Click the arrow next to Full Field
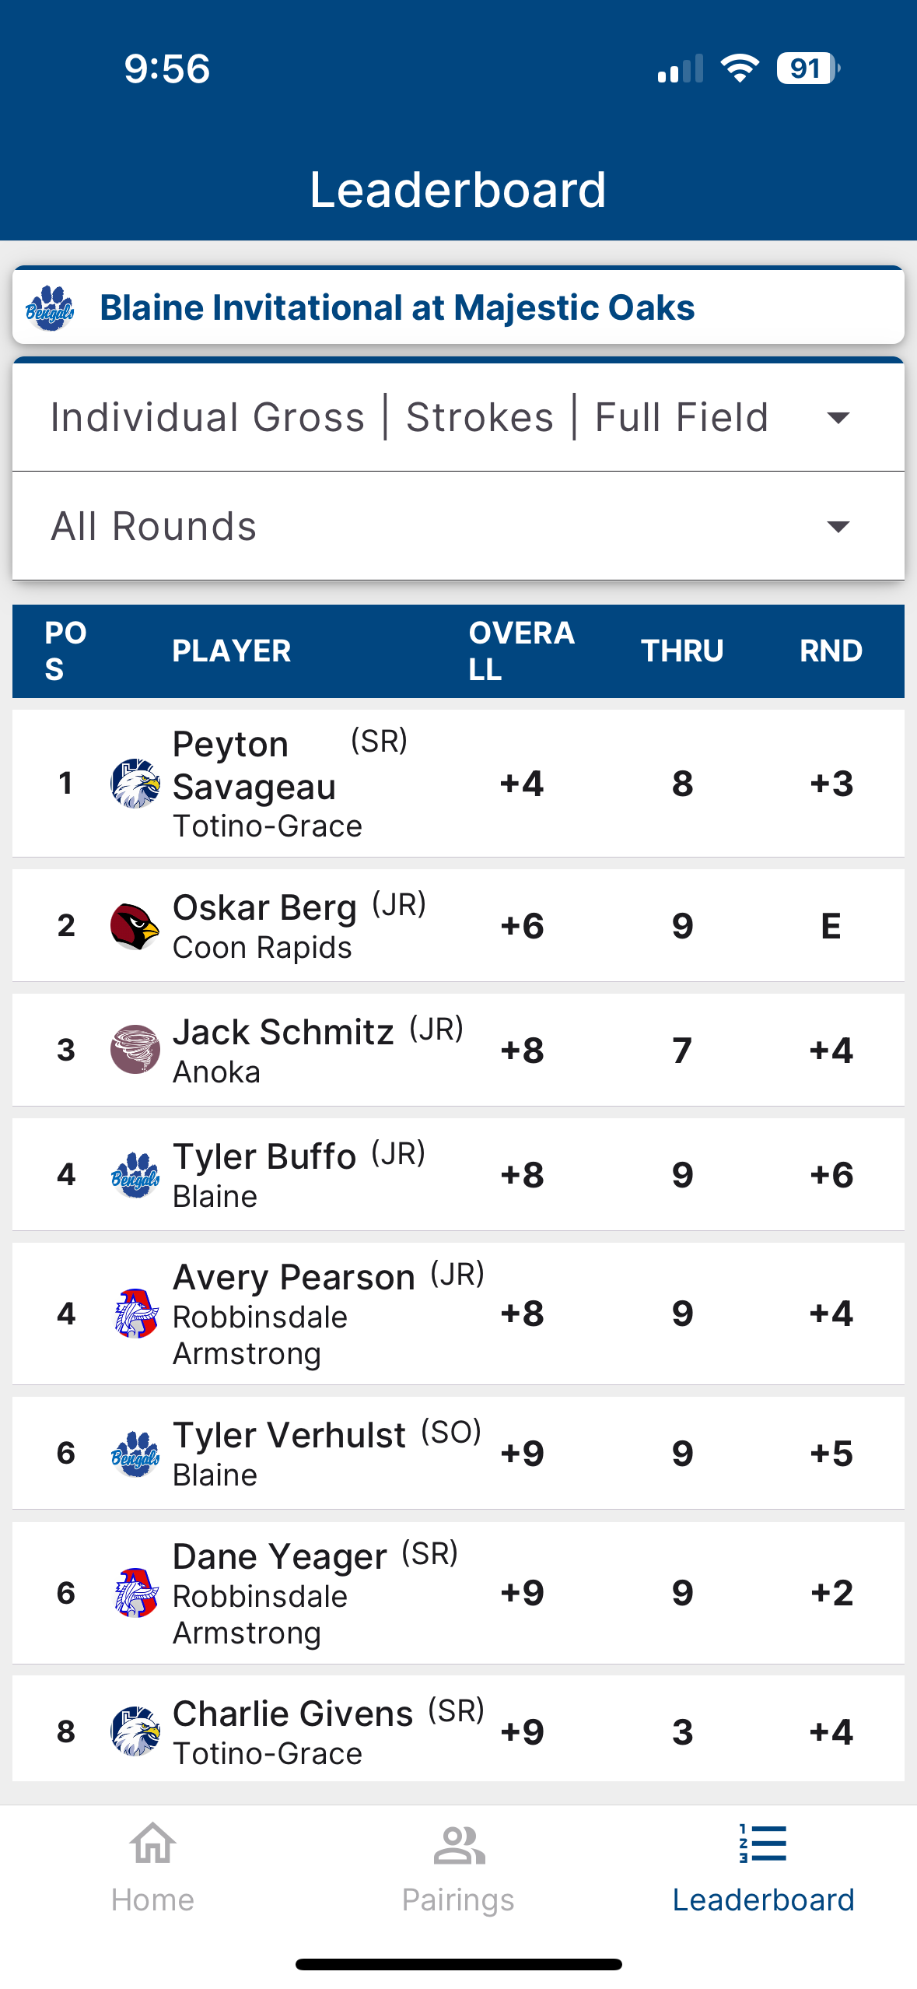The width and height of the screenshot is (917, 1989). pos(838,418)
